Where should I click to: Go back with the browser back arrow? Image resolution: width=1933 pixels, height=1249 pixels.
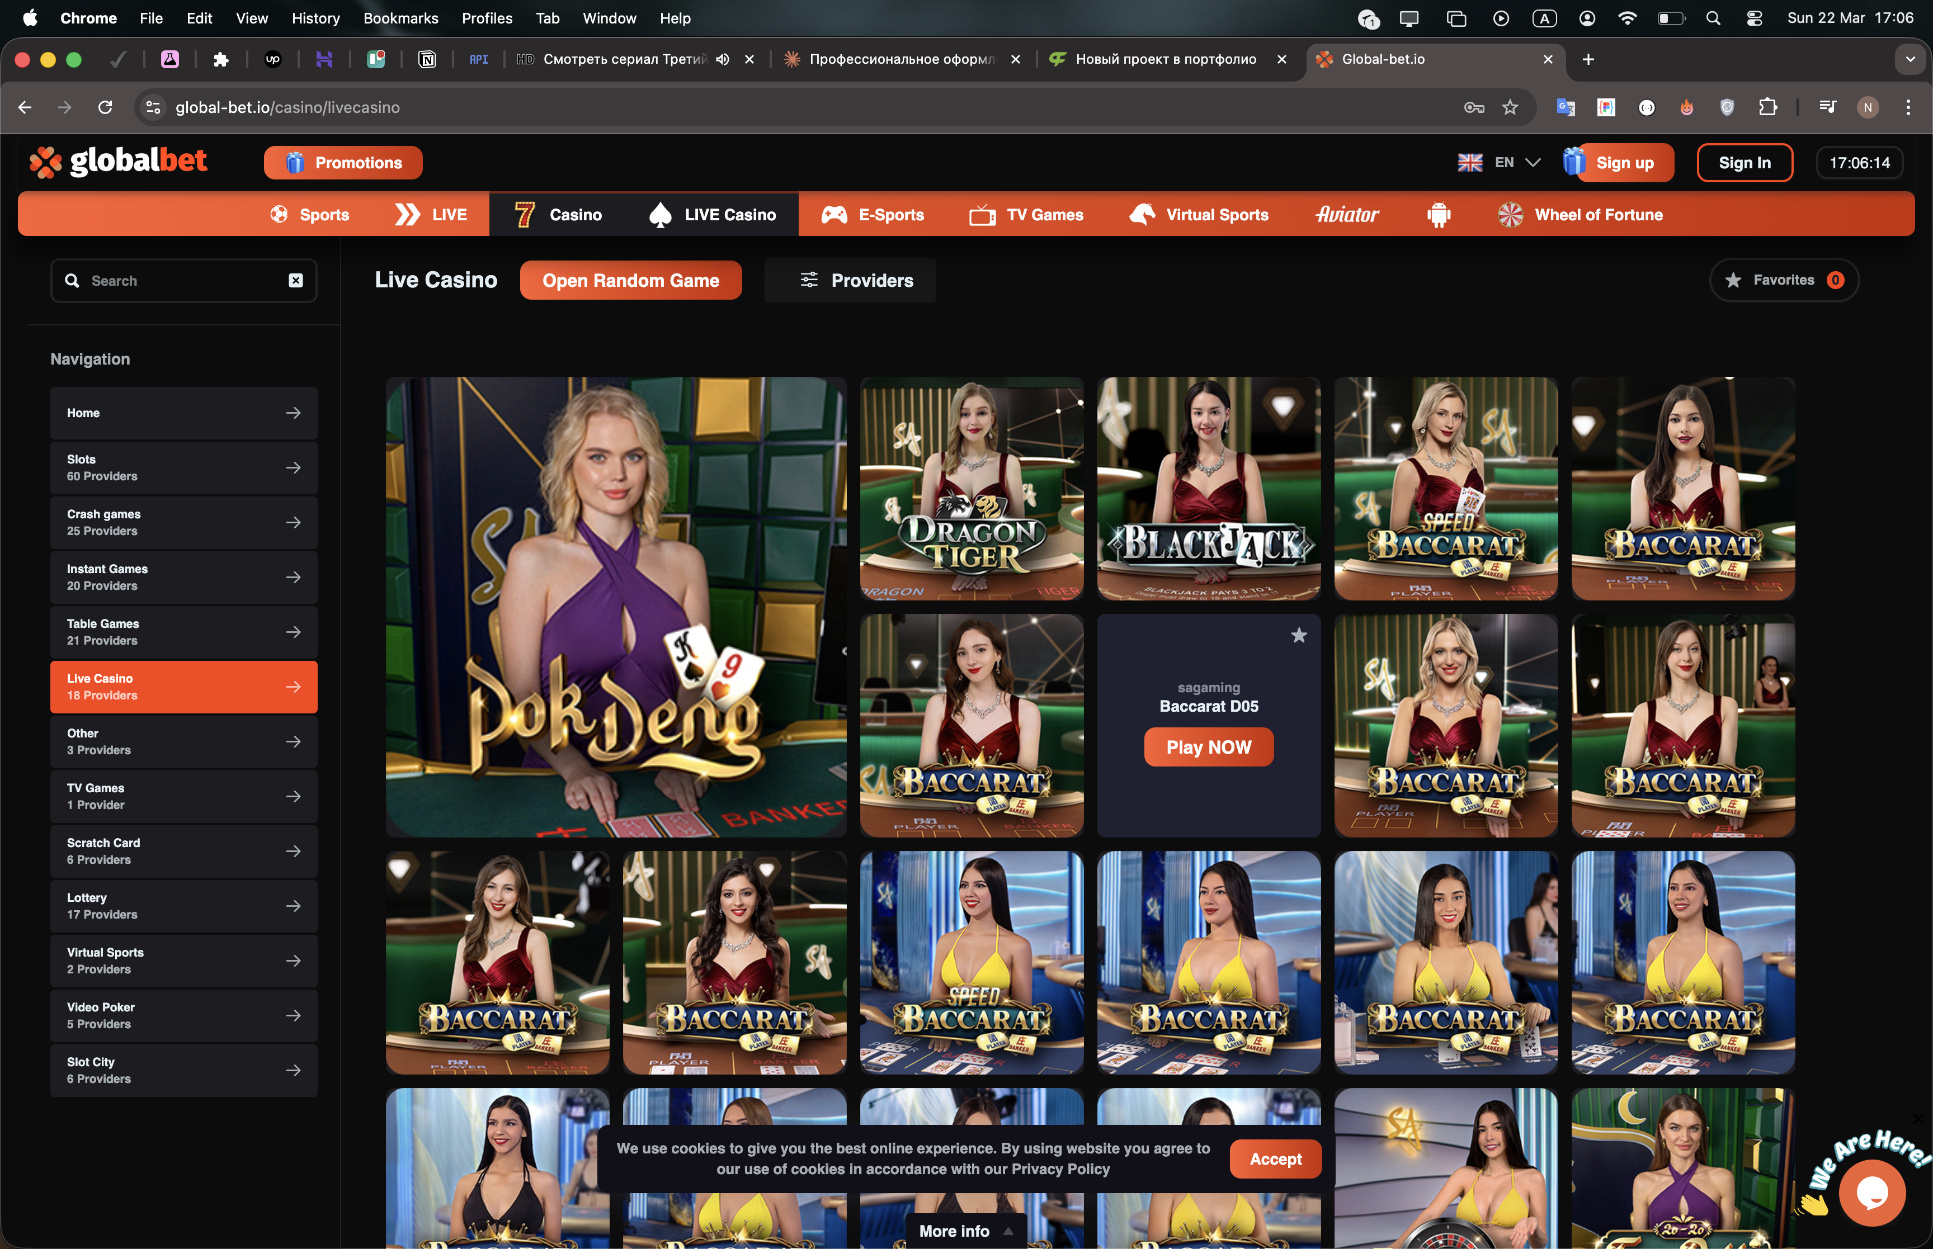(x=25, y=107)
